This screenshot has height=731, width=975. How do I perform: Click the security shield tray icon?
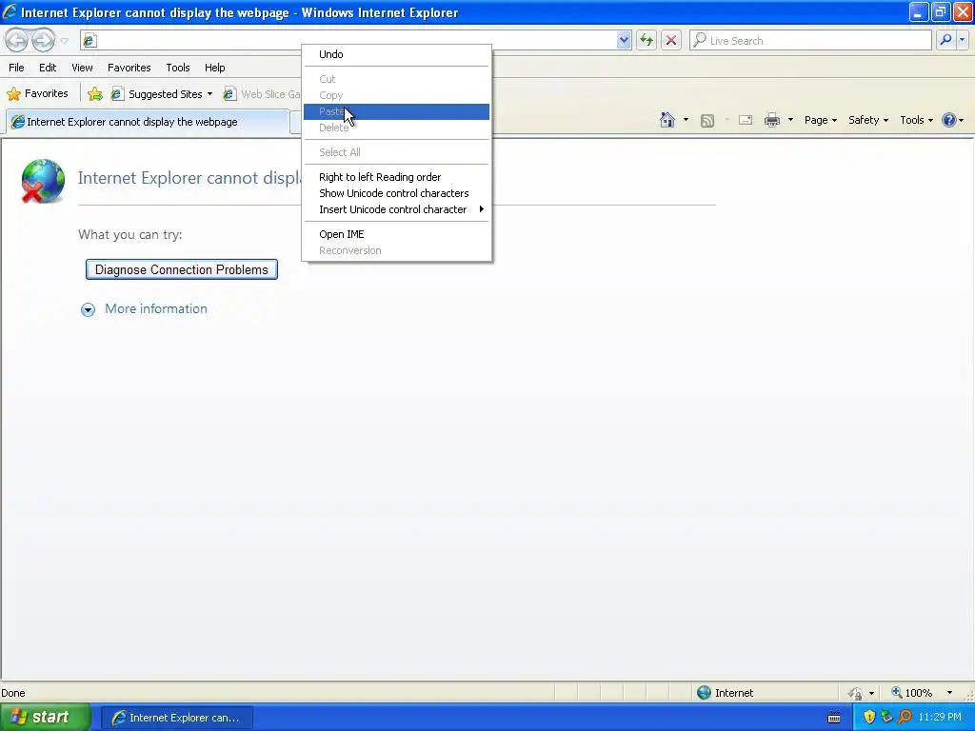point(869,718)
